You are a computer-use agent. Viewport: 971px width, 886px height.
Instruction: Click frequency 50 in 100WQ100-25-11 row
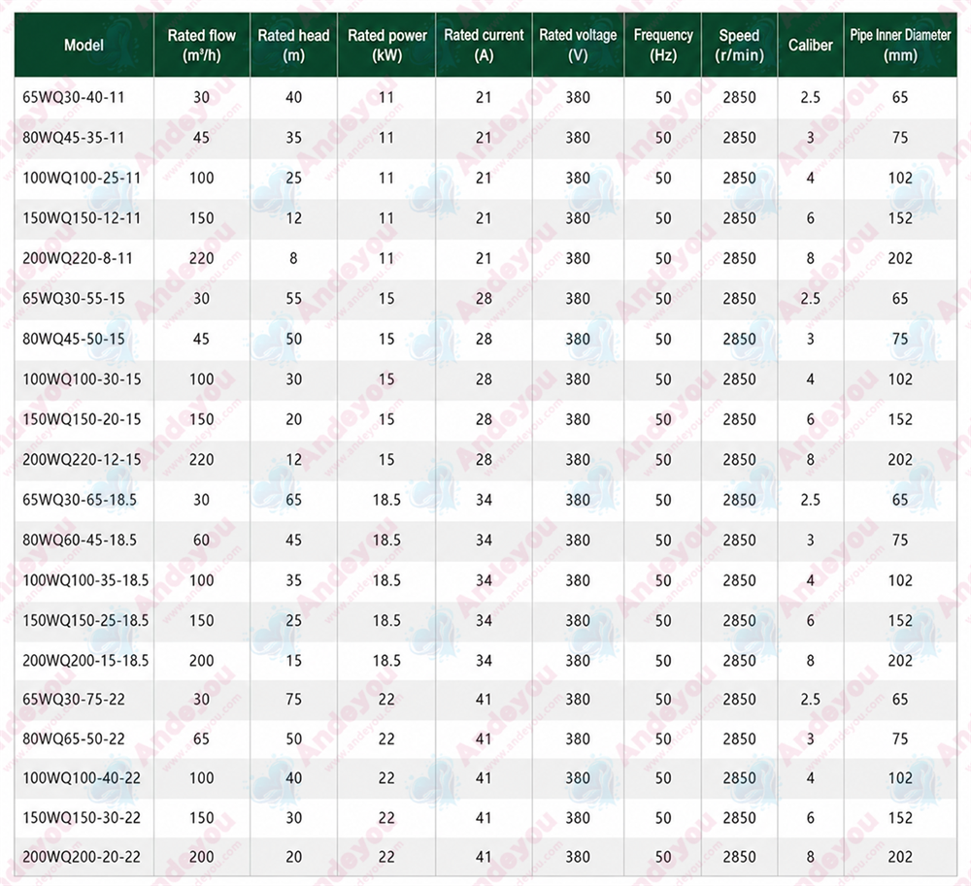(x=663, y=178)
